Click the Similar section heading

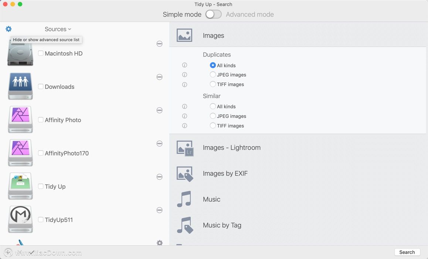(211, 96)
